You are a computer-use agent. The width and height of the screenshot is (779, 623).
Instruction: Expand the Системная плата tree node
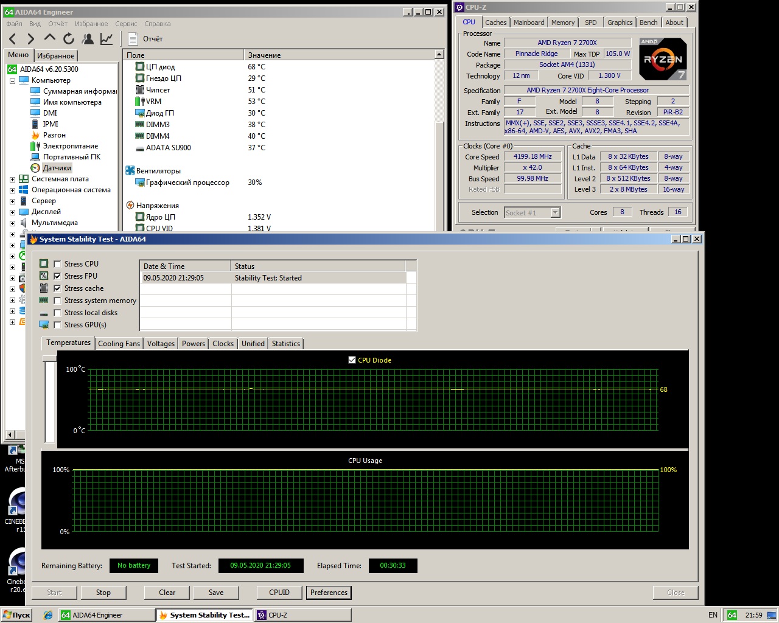[x=12, y=179]
